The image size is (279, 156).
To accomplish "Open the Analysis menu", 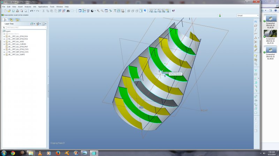I will [x=28, y=7].
